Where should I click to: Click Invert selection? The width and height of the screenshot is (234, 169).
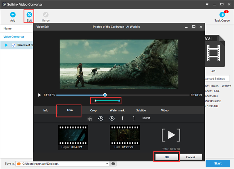[x=146, y=118]
